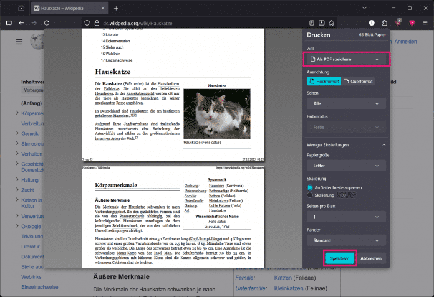Expand the Ökologie section in sidebar
The width and height of the screenshot is (434, 297).
[17, 226]
